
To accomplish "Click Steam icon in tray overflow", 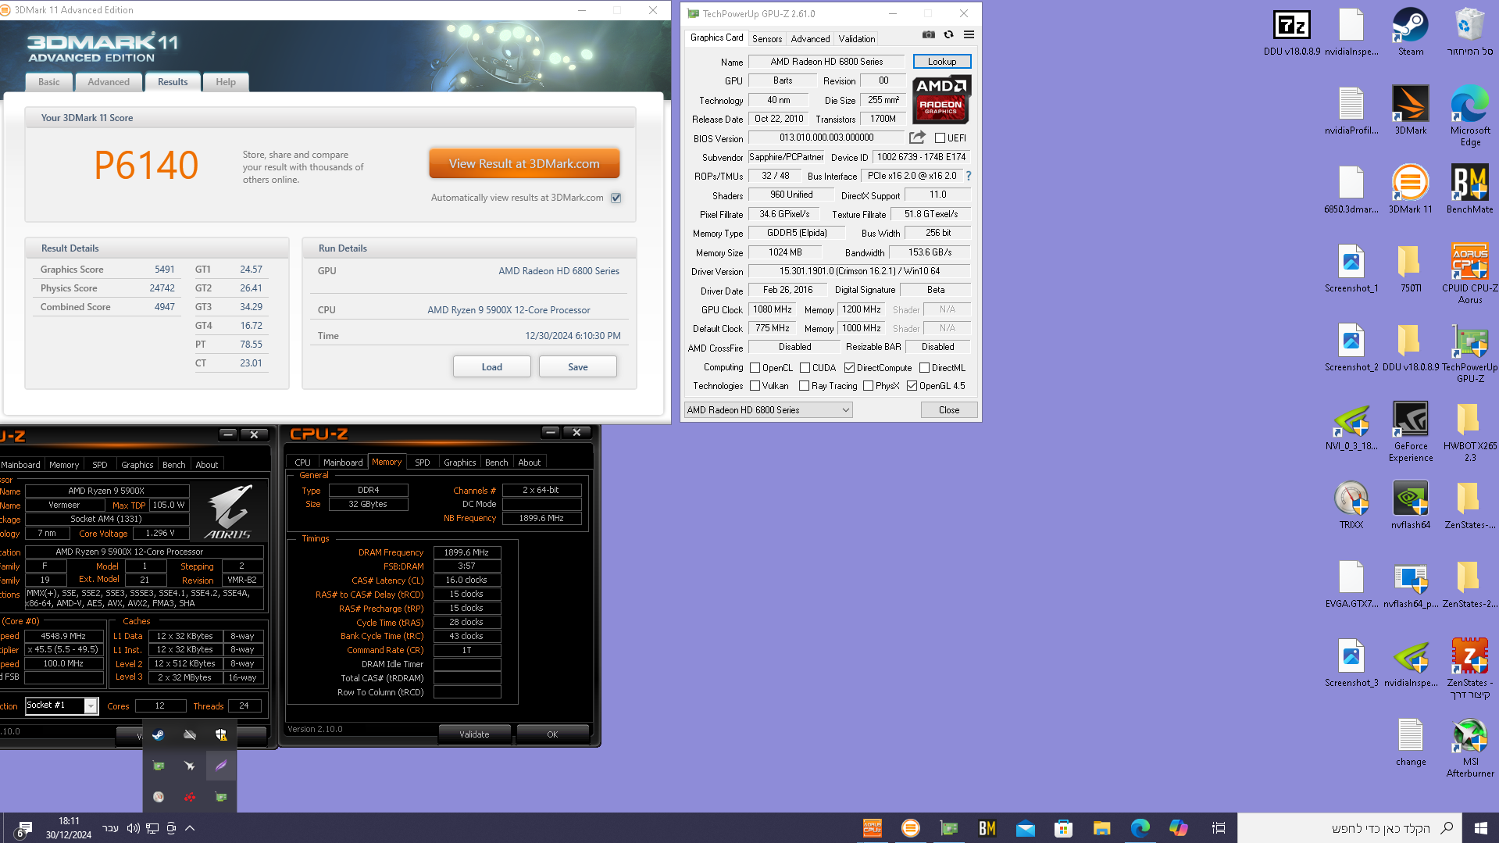I will pyautogui.click(x=158, y=734).
